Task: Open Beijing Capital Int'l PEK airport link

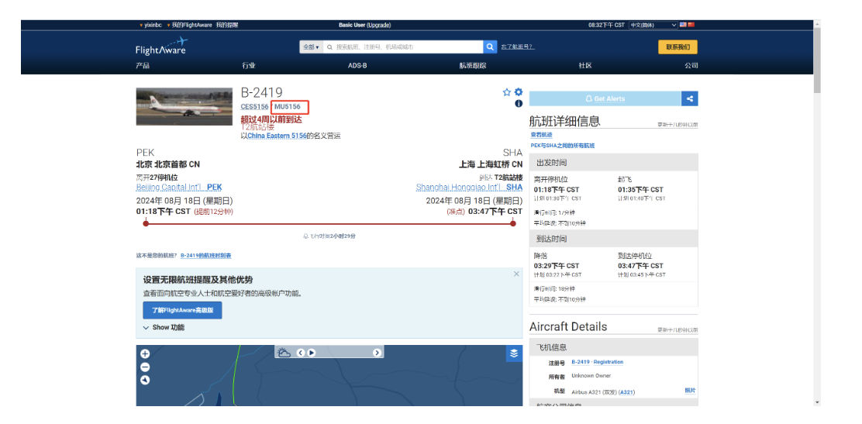Action: click(179, 188)
